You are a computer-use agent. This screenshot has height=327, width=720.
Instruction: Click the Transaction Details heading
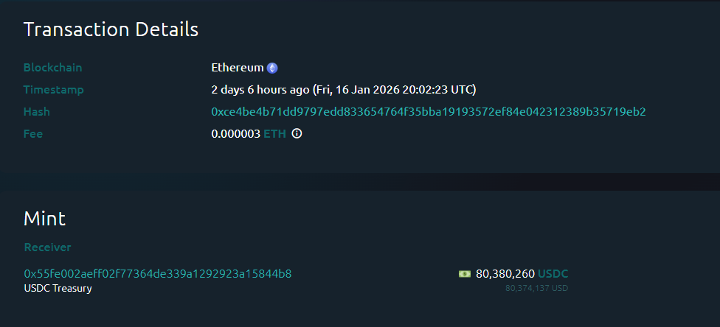tap(111, 29)
